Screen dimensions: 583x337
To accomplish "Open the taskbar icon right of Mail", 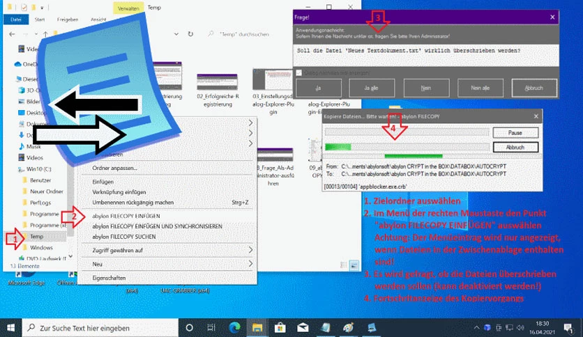I will 326,328.
